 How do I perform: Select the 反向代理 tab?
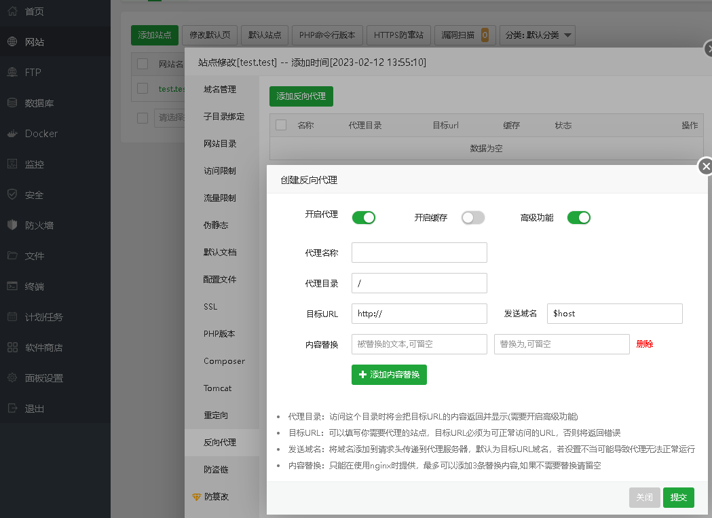pos(220,443)
